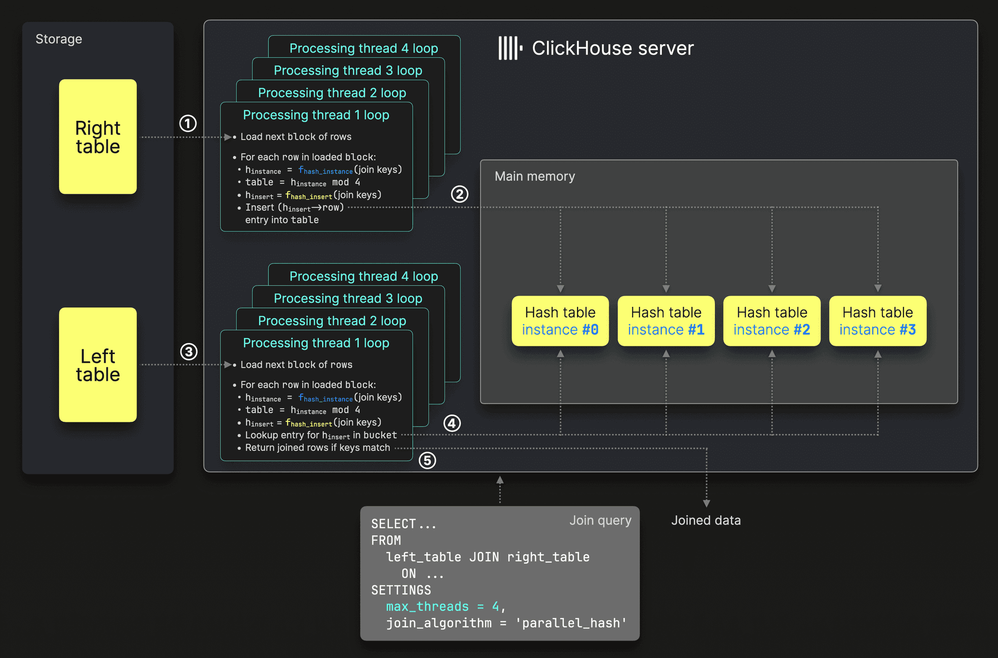Click "Processing thread 3 loop" in upper stack
The image size is (998, 658).
point(348,71)
